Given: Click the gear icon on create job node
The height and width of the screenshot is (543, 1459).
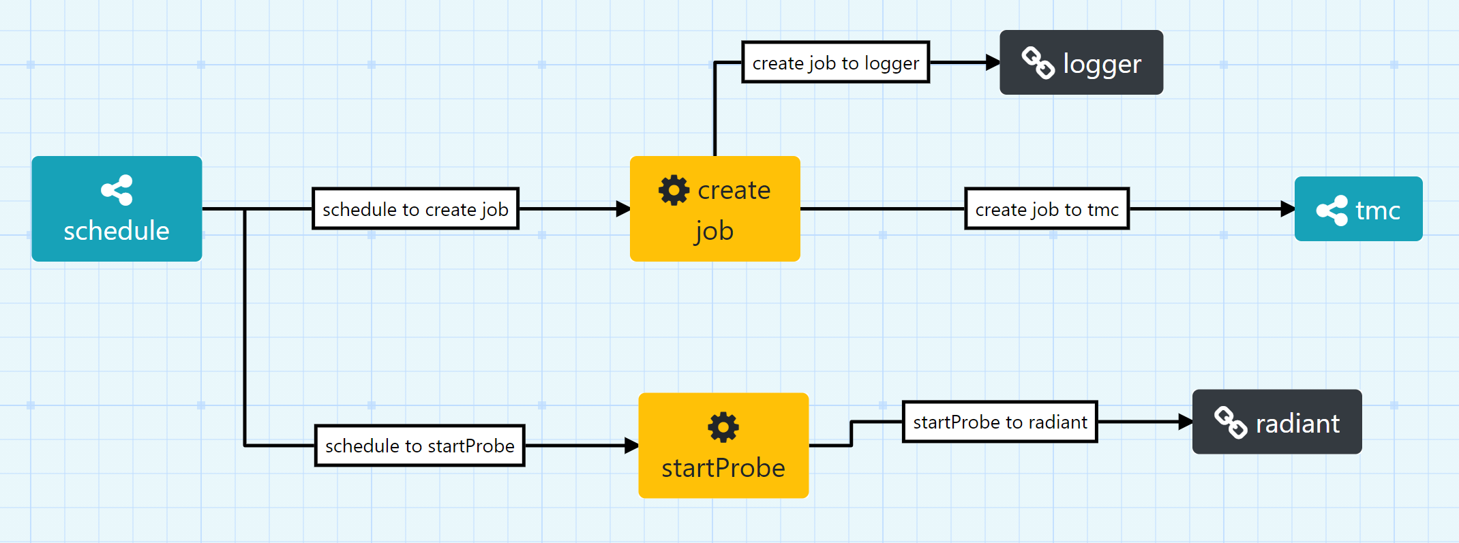Looking at the screenshot, I should 674,190.
